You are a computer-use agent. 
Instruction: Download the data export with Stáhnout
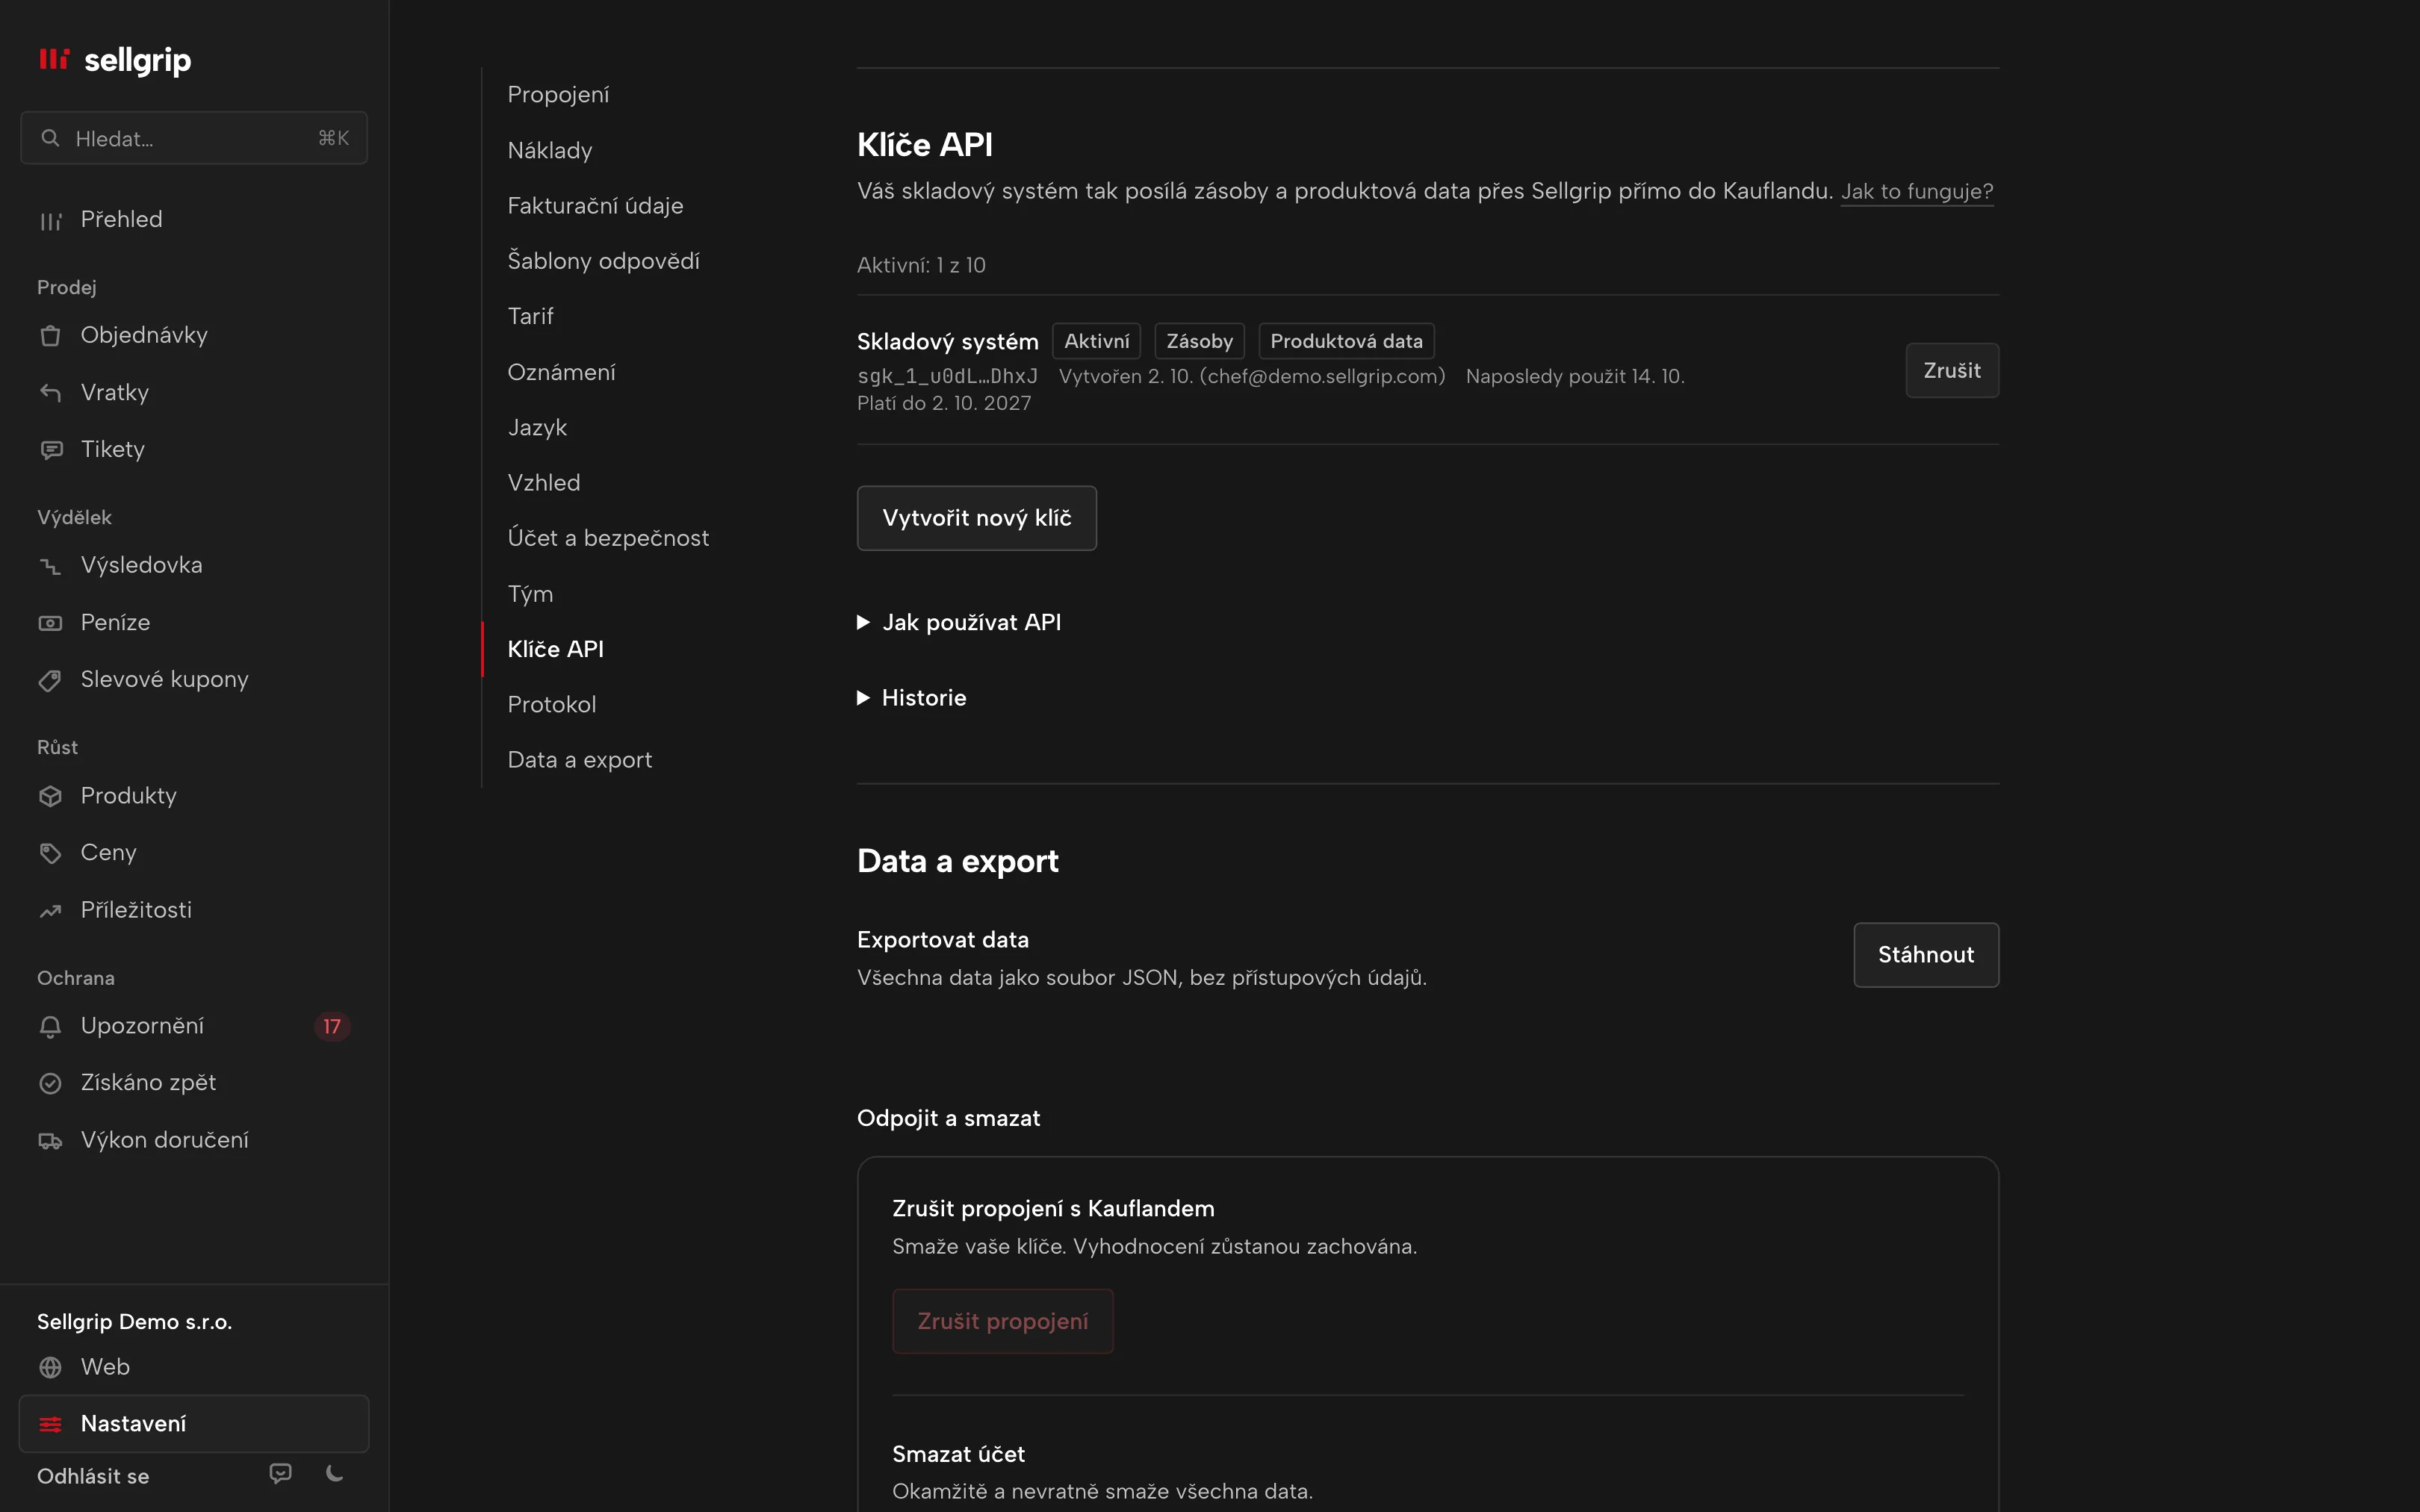pyautogui.click(x=1925, y=954)
